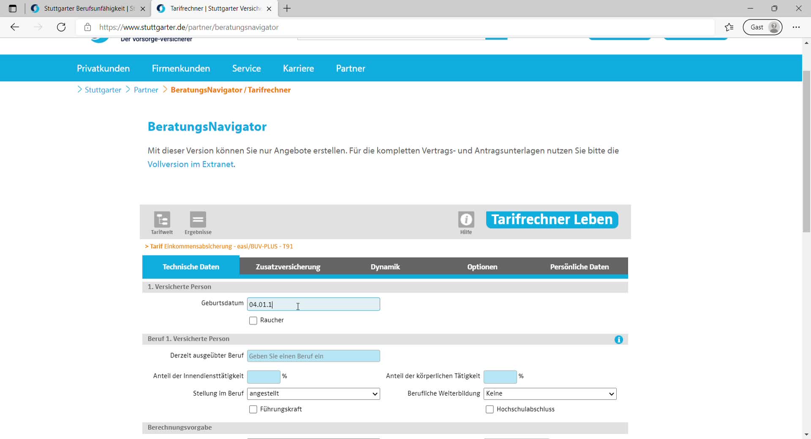
Task: Click the Partner breadcrumb link
Action: tap(146, 90)
